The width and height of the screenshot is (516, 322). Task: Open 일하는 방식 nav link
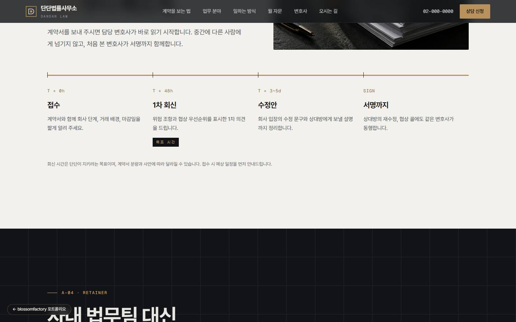click(244, 11)
